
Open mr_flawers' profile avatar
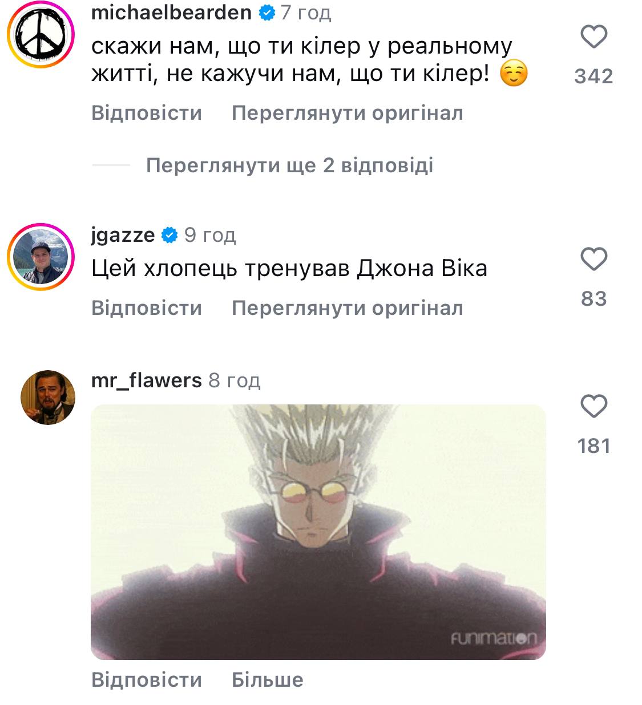click(48, 398)
